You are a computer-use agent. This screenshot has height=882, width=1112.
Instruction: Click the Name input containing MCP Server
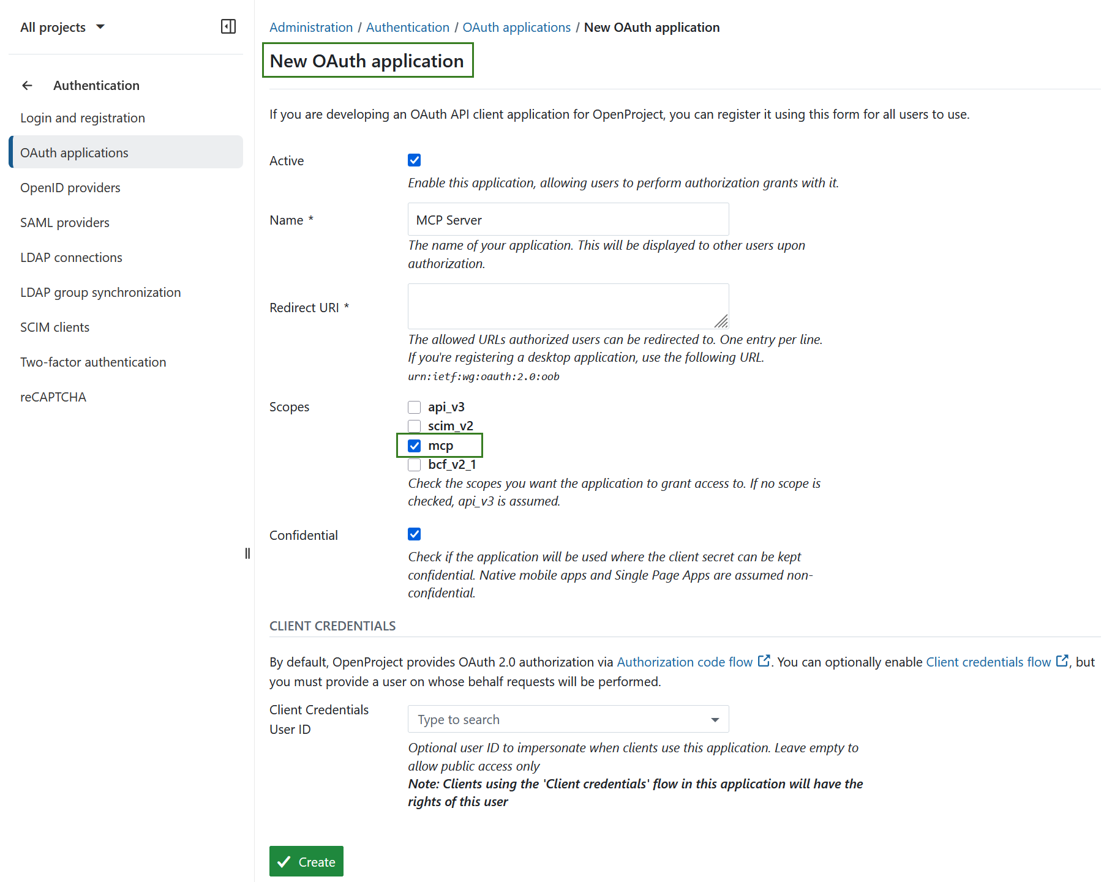(568, 219)
